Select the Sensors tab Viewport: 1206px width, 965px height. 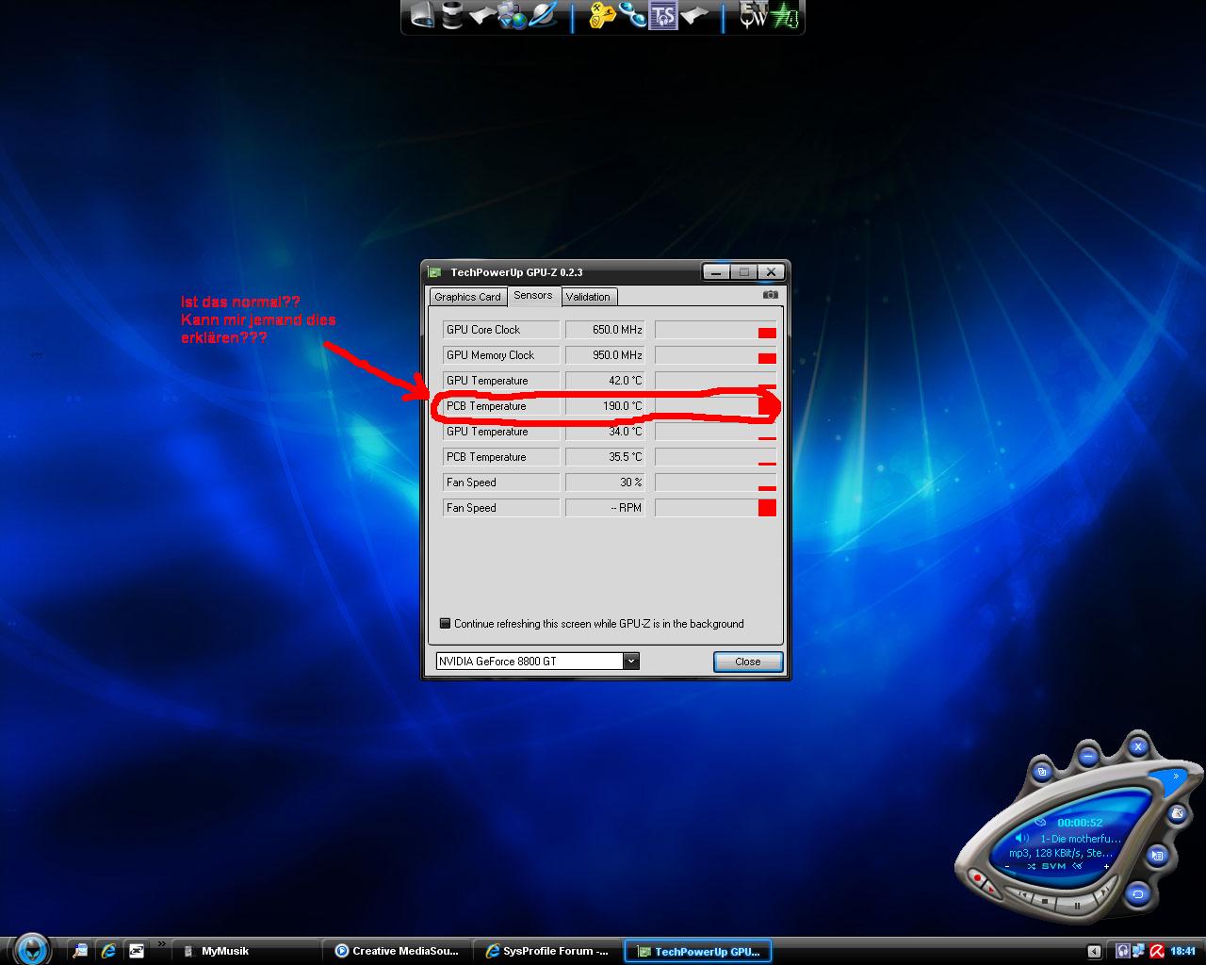pyautogui.click(x=533, y=295)
